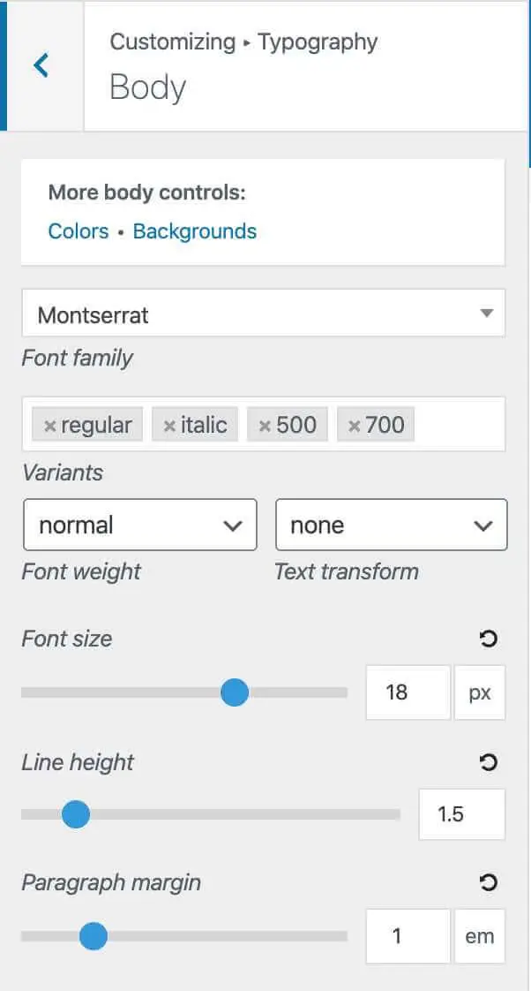Open the Colors body controls
Screen dimensions: 531x991
[78, 231]
